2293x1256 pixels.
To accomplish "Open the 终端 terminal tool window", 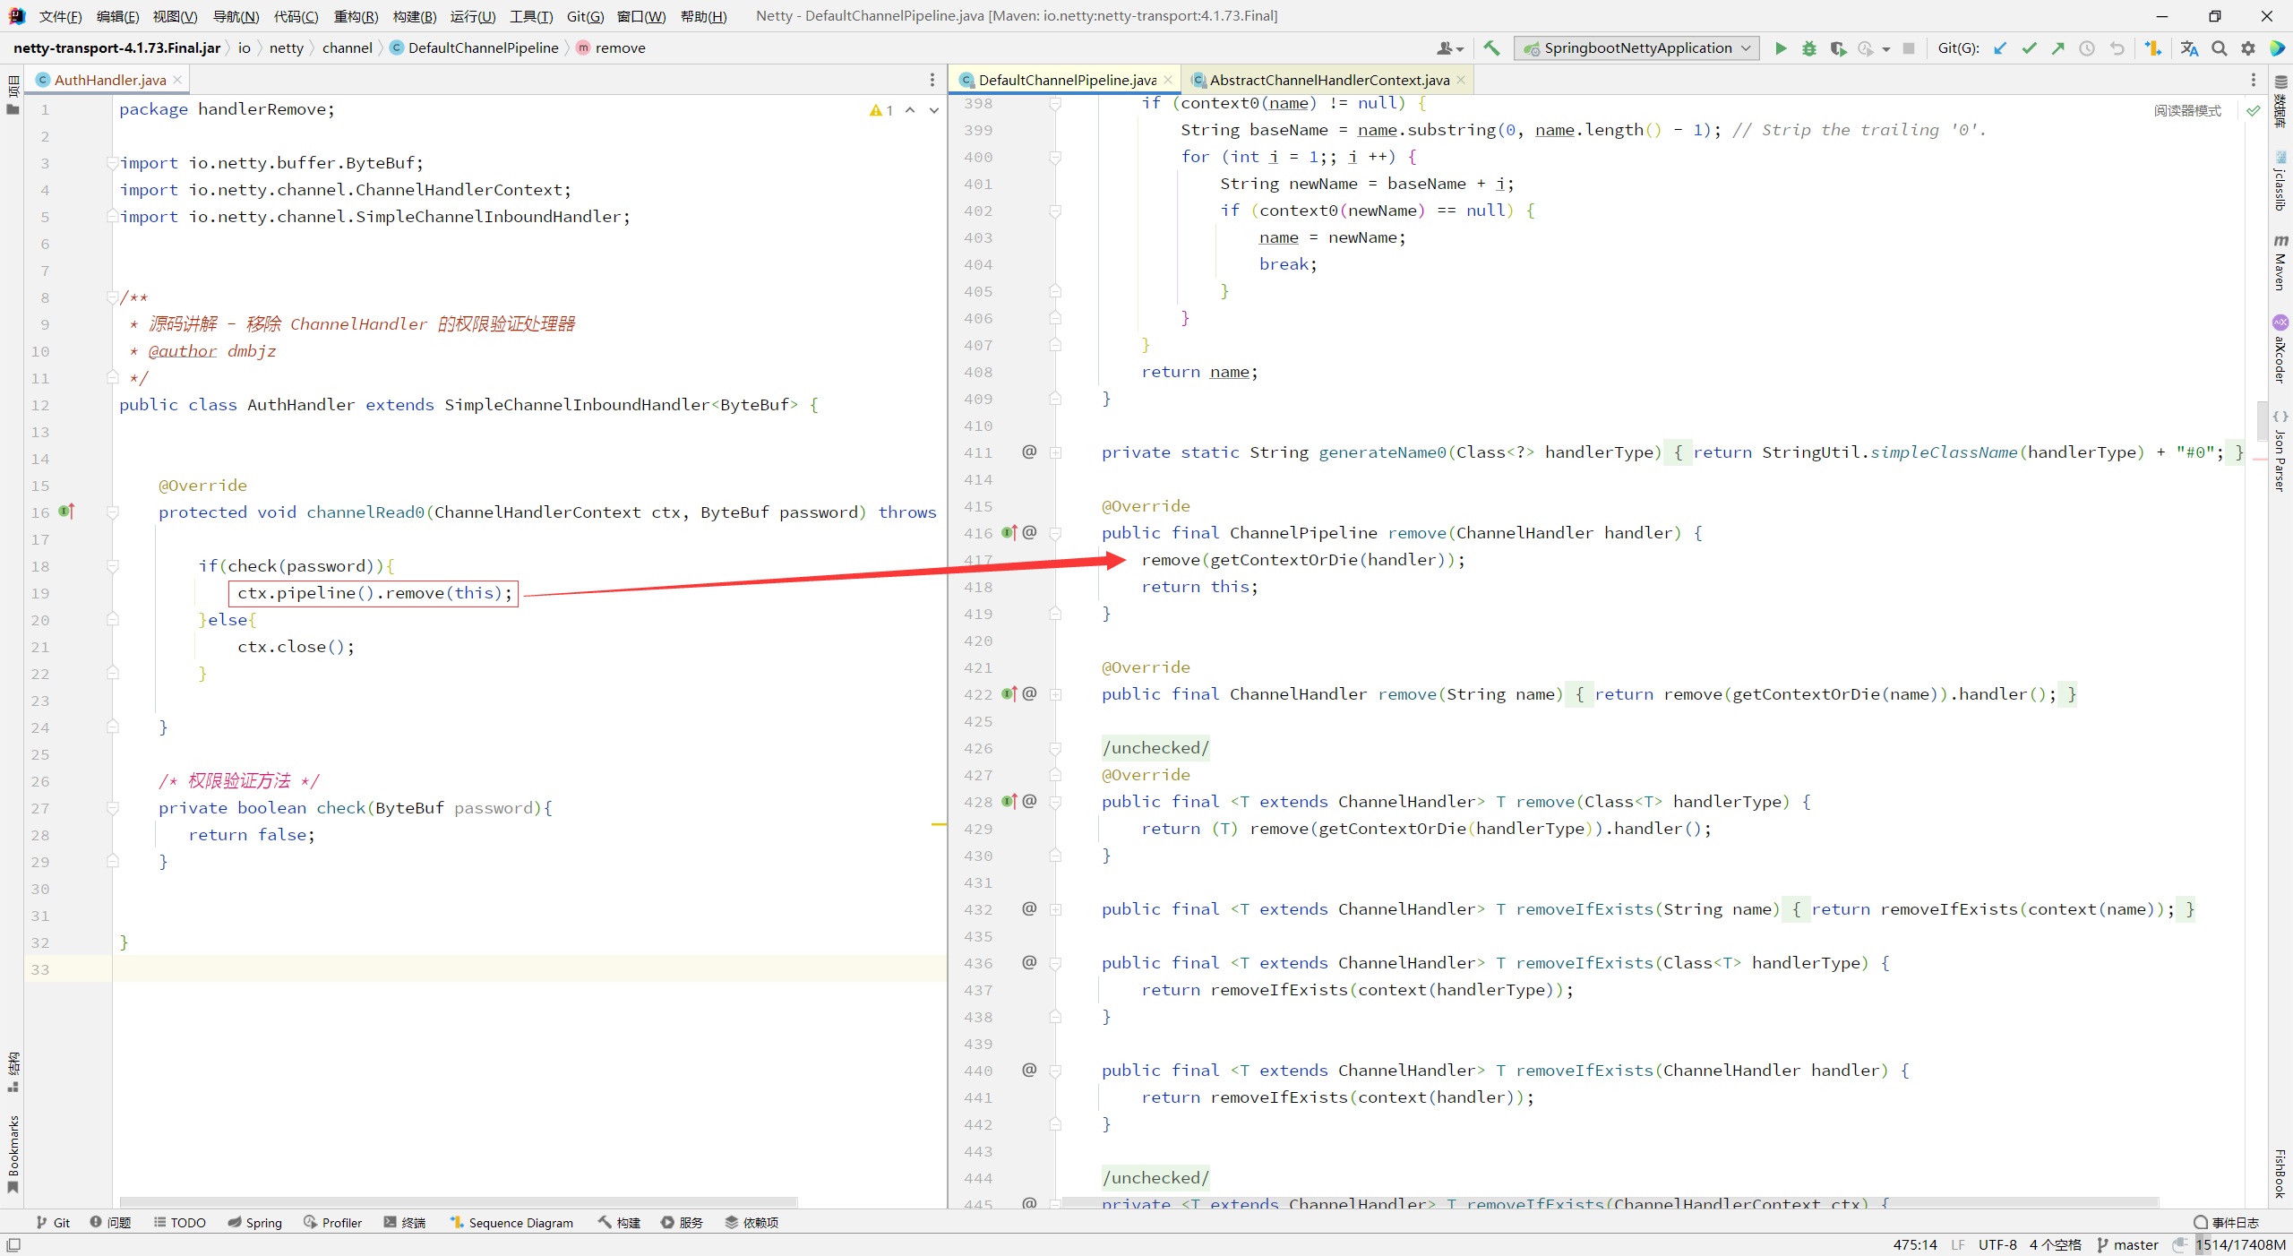I will [x=404, y=1222].
